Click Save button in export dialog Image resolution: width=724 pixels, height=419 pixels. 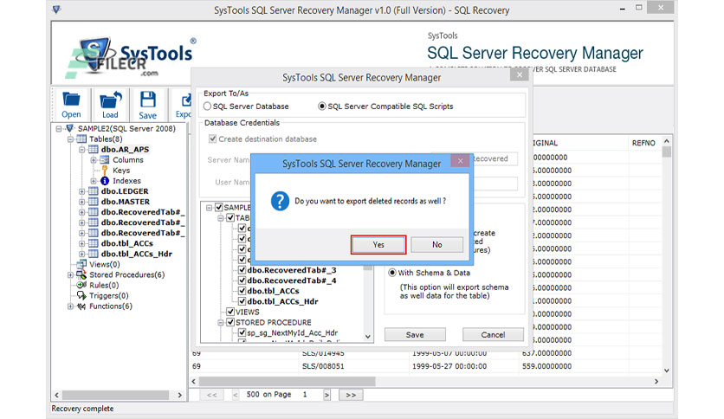415,334
